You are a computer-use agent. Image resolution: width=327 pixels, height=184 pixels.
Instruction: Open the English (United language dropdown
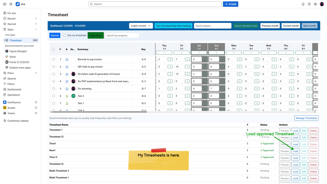[141, 26]
